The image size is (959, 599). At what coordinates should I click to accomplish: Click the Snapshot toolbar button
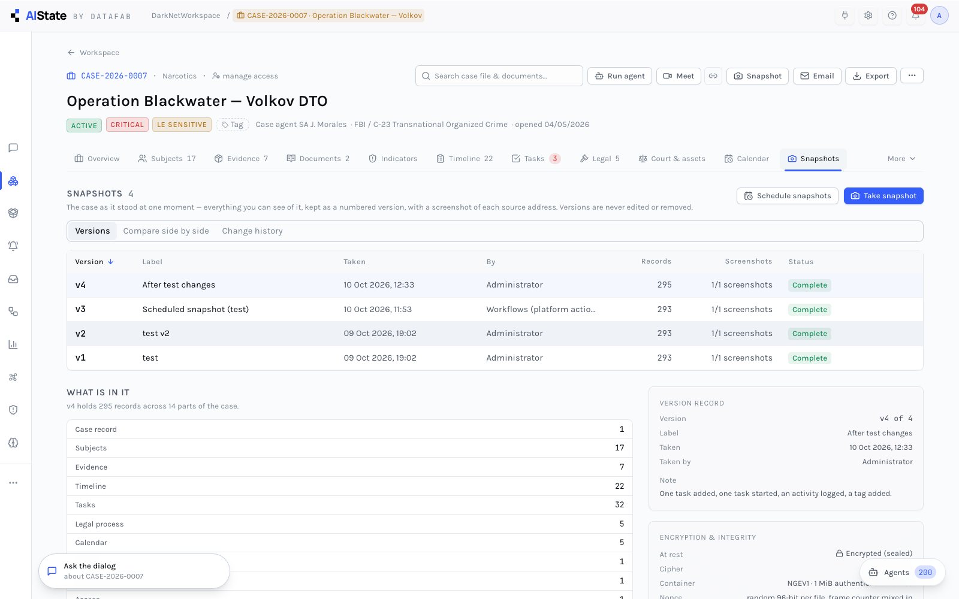(758, 76)
